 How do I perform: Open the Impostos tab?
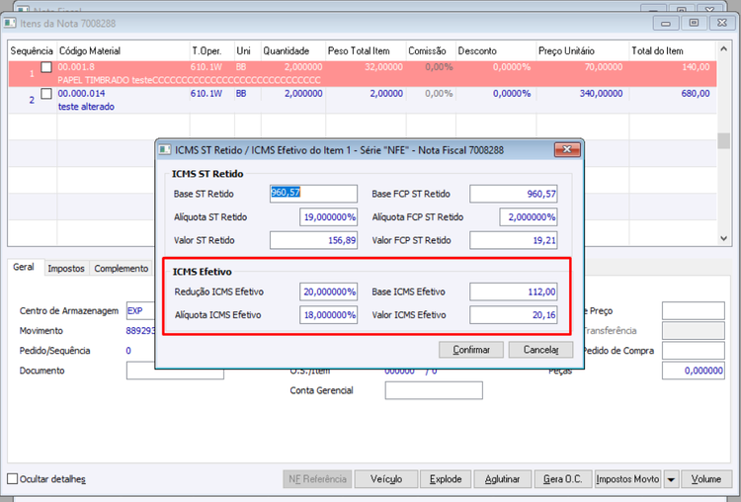(66, 269)
